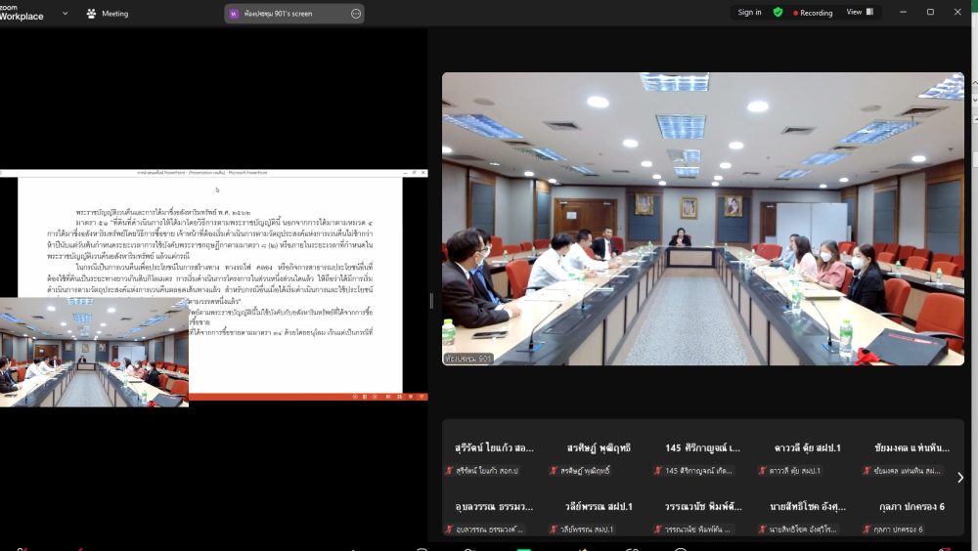Select the main conference room video
Viewport: 978px width, 551px height.
coord(702,219)
